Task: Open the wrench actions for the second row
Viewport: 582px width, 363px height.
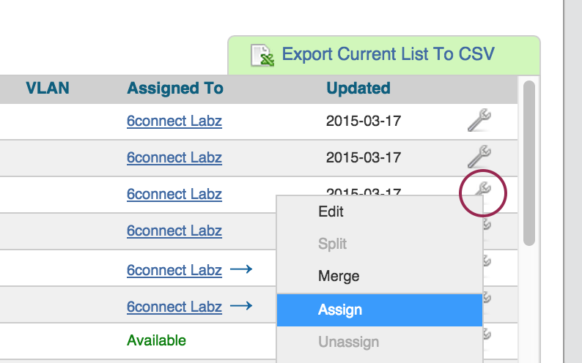Action: coord(479,156)
